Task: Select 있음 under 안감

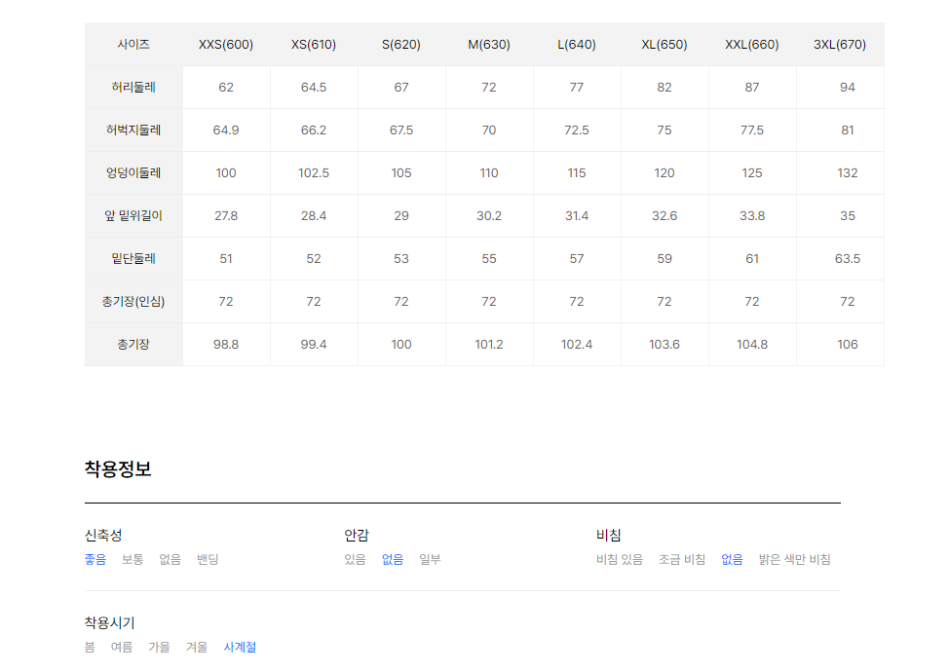Action: tap(356, 559)
